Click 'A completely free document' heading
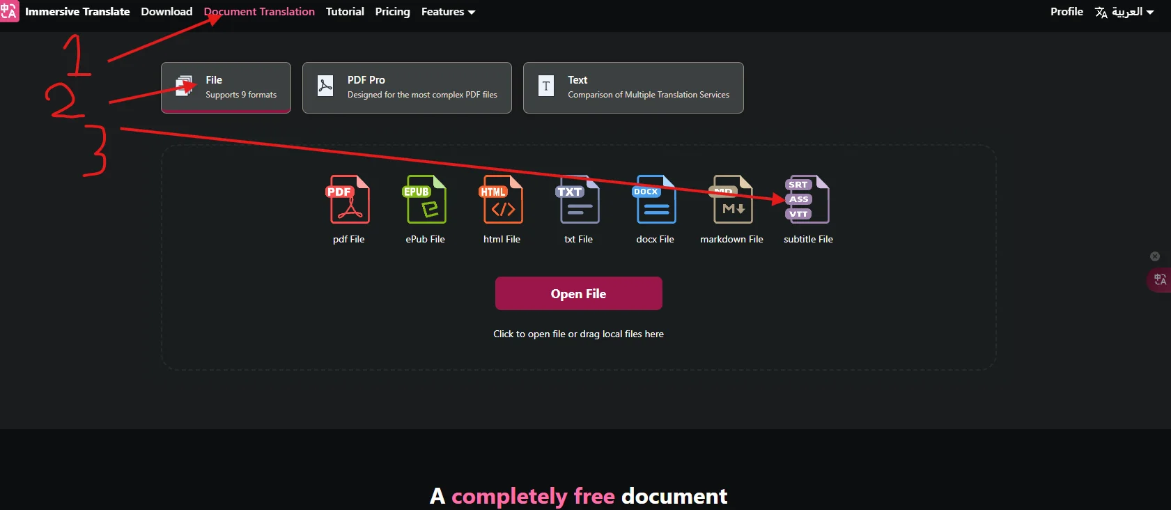Image resolution: width=1171 pixels, height=510 pixels. (578, 496)
